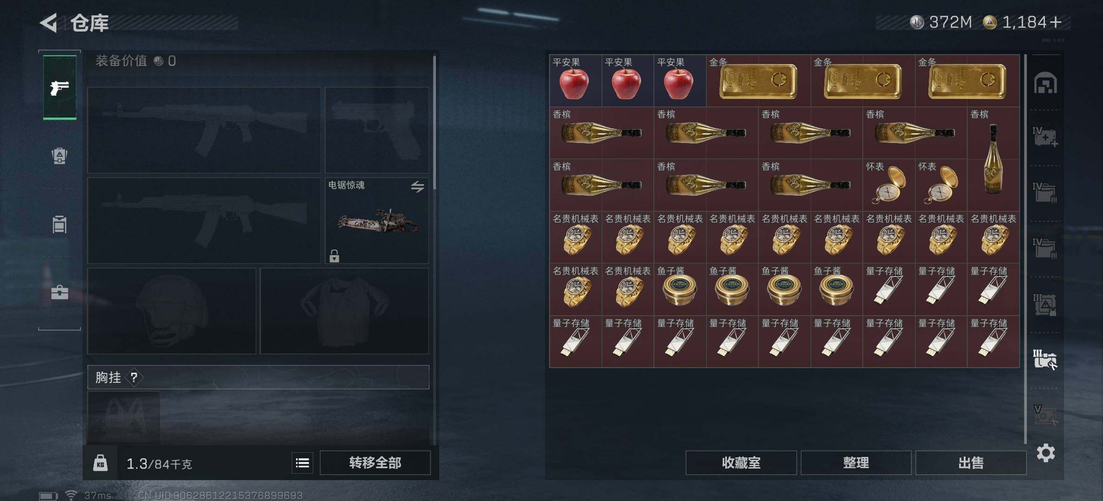Click the 出售 sell button
1103x501 pixels.
pyautogui.click(x=971, y=462)
